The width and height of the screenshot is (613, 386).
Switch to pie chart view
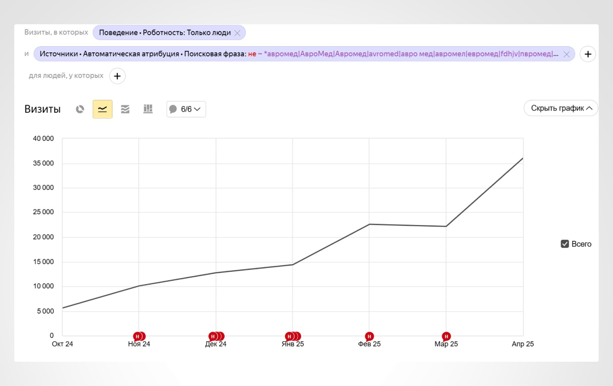coord(80,109)
